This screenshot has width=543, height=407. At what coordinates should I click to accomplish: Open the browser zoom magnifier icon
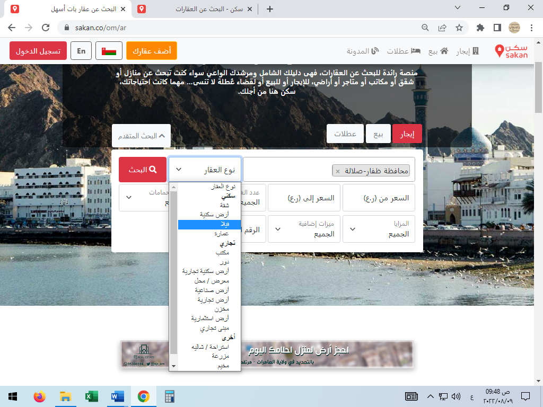click(x=425, y=28)
